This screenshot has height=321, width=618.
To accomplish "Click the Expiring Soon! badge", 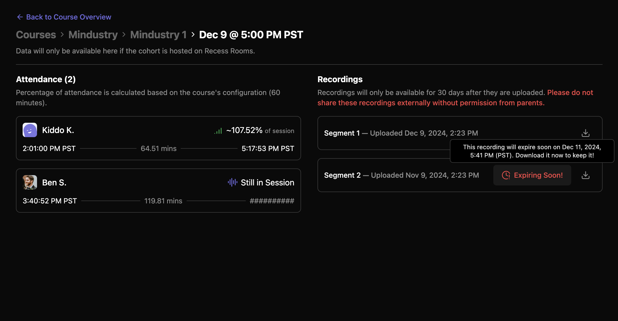I will [x=532, y=175].
